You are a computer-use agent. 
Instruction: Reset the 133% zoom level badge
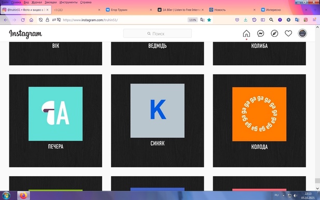[x=192, y=20]
